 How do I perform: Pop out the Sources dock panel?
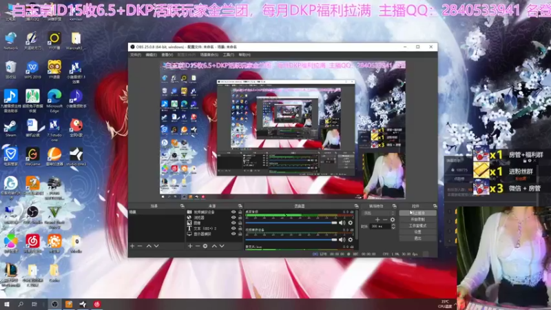240,206
